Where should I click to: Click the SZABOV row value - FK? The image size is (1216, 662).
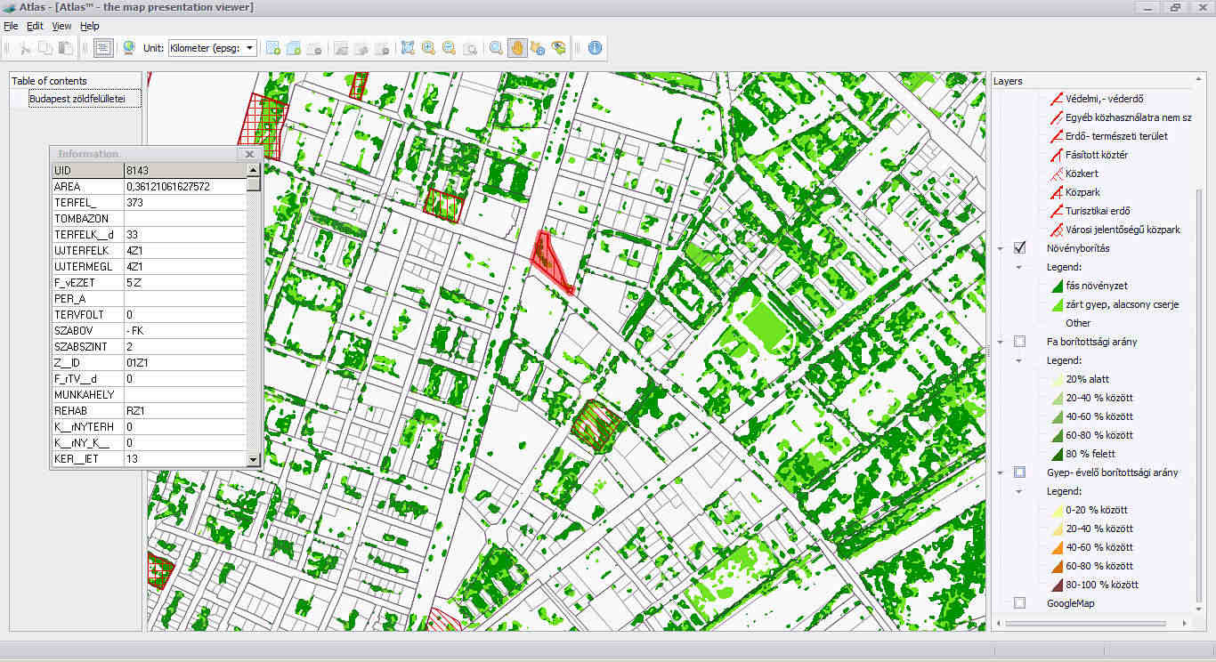[184, 330]
